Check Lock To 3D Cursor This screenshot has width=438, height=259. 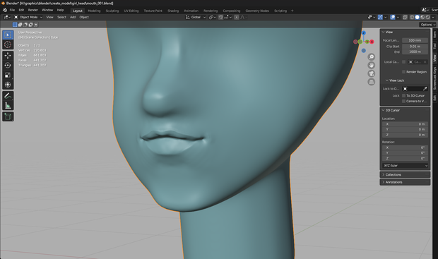point(403,95)
